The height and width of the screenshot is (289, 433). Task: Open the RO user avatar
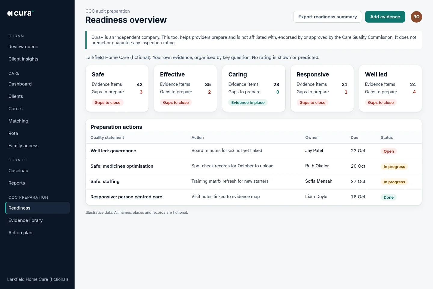(x=416, y=17)
